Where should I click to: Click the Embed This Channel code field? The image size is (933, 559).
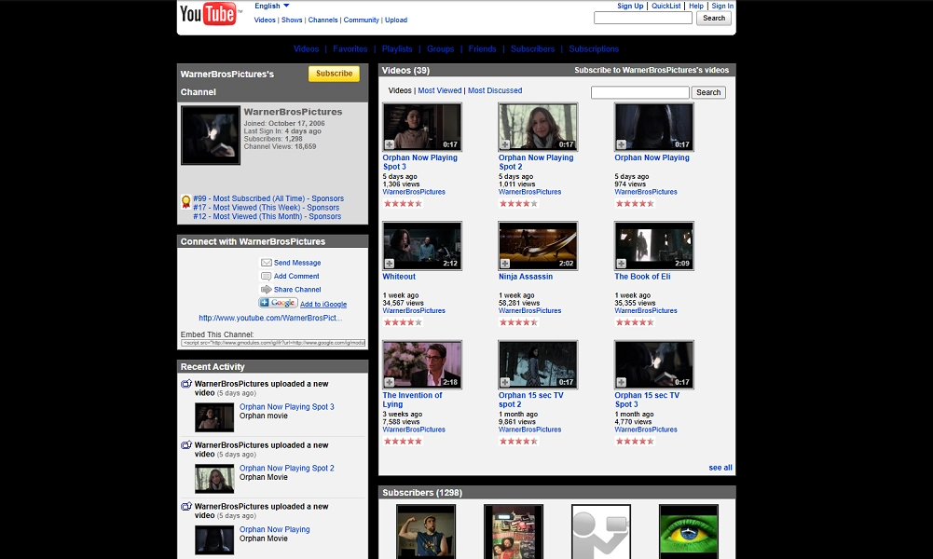273,343
